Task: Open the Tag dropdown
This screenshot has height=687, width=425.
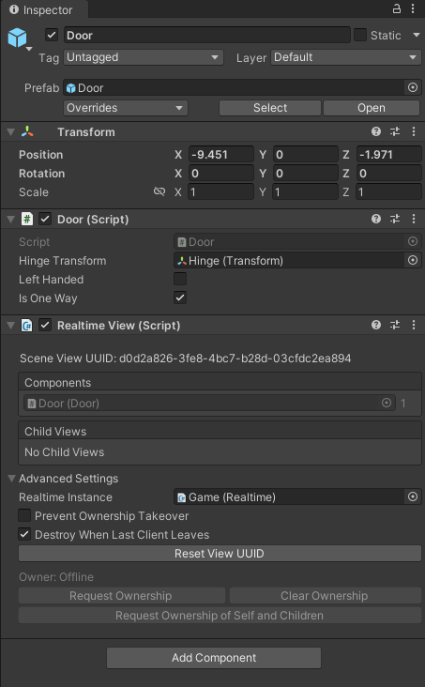Action: (144, 57)
